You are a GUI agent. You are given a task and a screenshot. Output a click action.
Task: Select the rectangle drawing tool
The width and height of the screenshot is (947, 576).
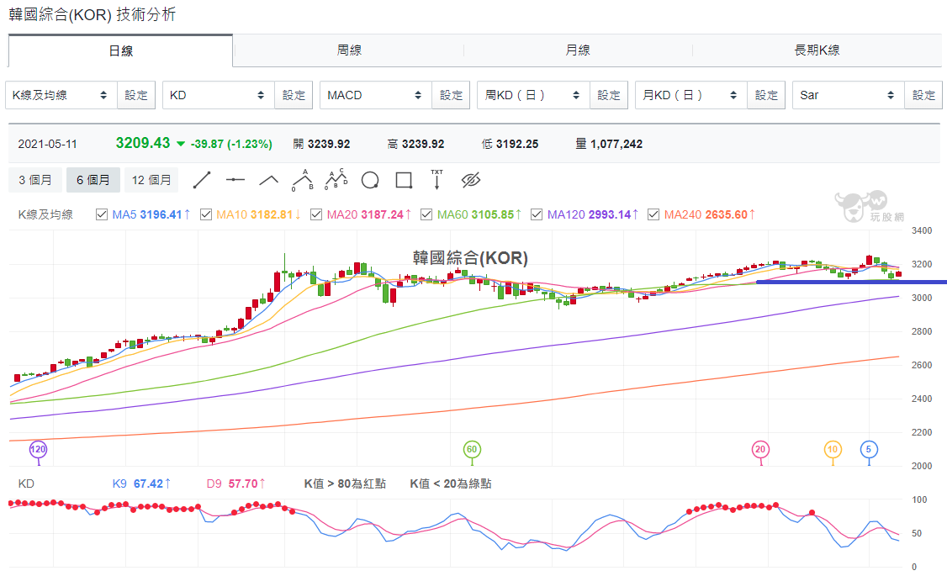(x=404, y=180)
